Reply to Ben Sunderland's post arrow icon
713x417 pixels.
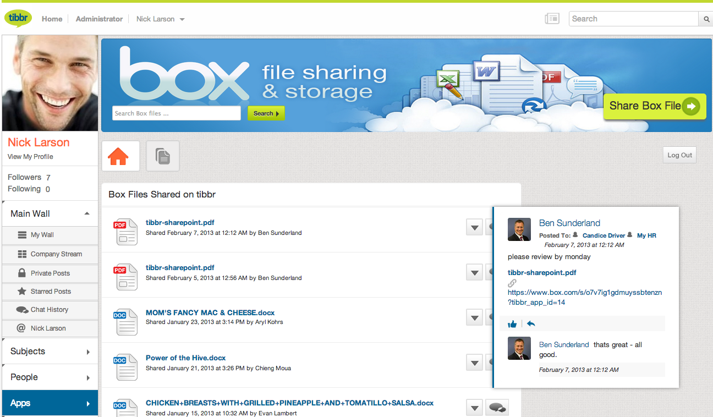pyautogui.click(x=531, y=324)
